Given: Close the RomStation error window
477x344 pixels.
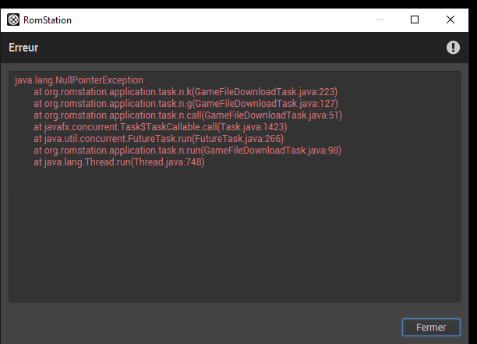Looking at the screenshot, I should point(450,20).
